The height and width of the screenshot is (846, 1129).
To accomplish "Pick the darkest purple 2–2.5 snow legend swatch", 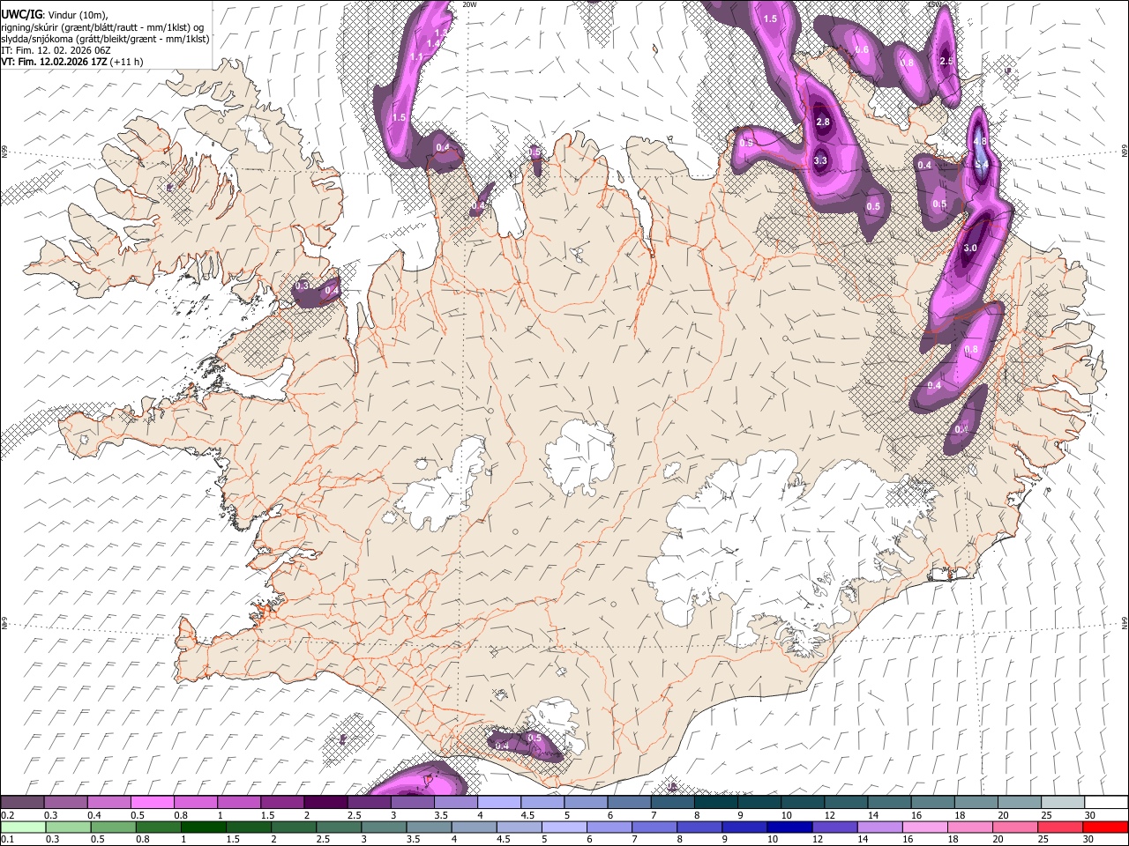I will [x=325, y=803].
